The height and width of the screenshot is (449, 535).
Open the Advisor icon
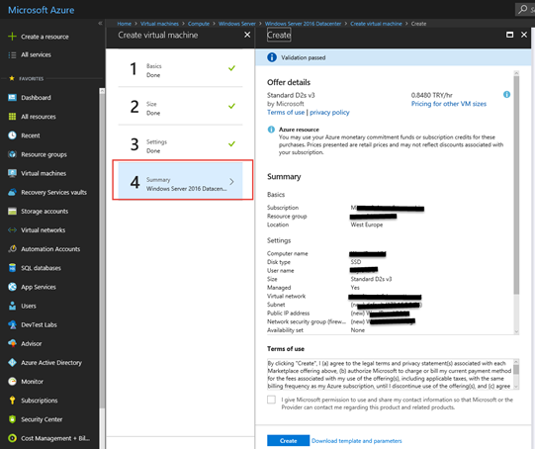point(12,343)
